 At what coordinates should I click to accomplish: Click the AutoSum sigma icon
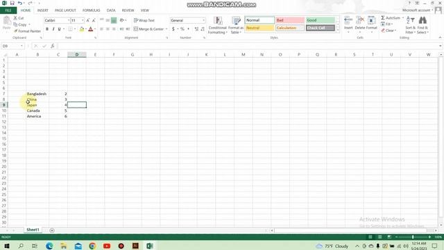(383, 18)
